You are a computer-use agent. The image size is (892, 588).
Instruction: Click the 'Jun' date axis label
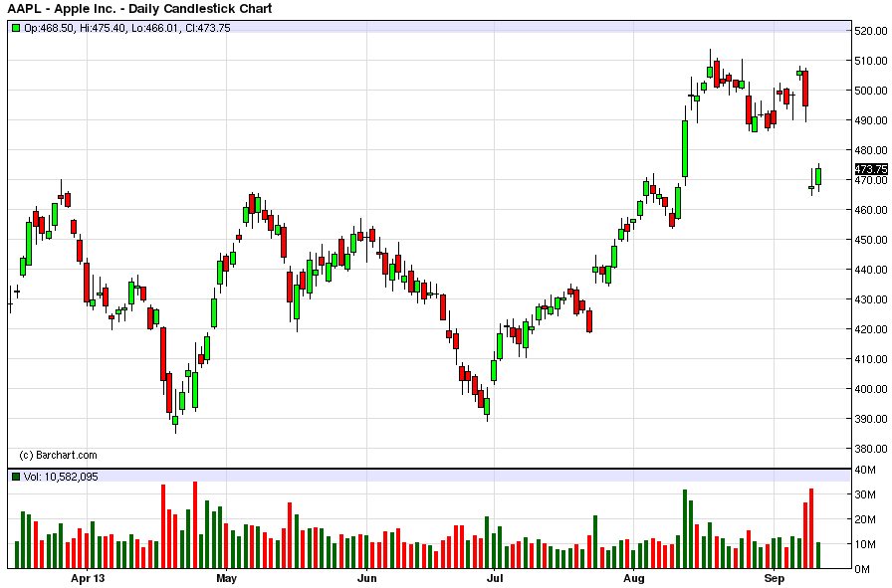(367, 579)
